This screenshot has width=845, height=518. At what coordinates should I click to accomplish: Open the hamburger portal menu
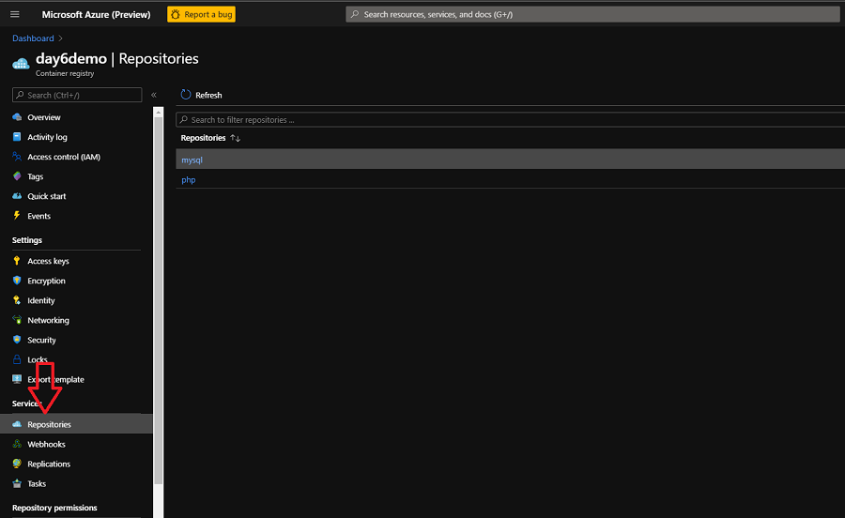pos(14,14)
